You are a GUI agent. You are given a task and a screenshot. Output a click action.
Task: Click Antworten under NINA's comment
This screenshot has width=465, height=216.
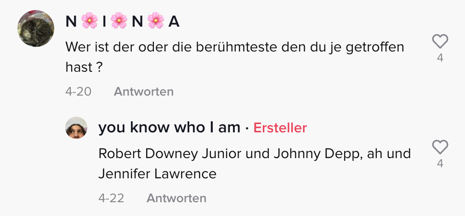point(143,91)
